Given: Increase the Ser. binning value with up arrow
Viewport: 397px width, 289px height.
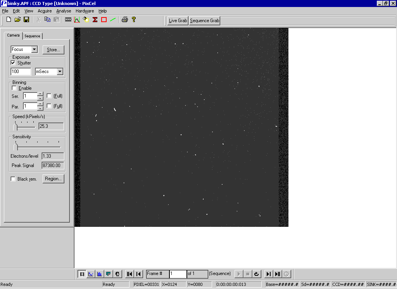Looking at the screenshot, I should (x=40, y=94).
